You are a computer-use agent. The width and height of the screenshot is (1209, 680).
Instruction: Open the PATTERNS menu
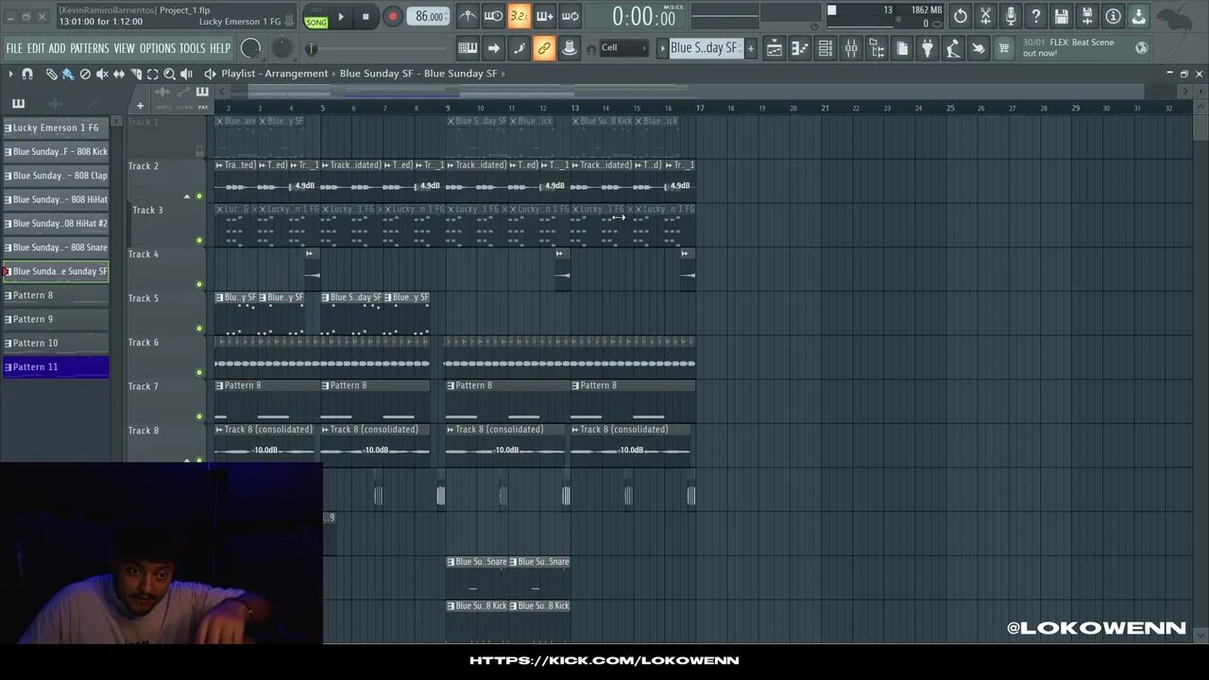tap(90, 48)
